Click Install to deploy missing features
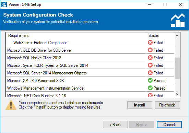Image resolution: width=189 pixels, height=133 pixels. 140,105
